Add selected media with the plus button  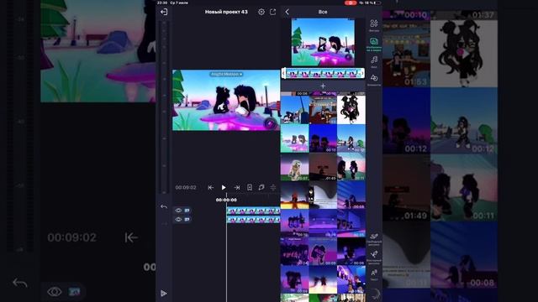click(323, 86)
